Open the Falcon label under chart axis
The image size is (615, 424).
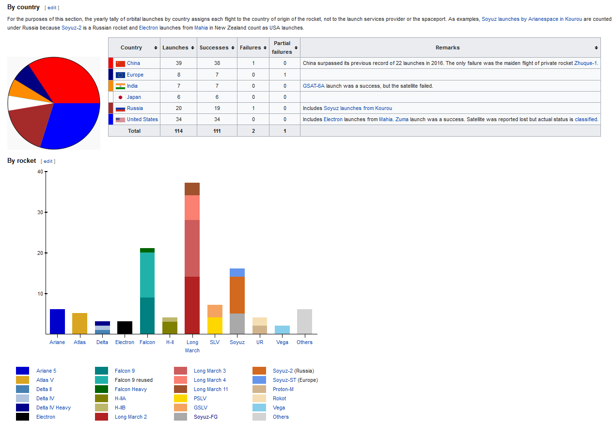pyautogui.click(x=147, y=342)
